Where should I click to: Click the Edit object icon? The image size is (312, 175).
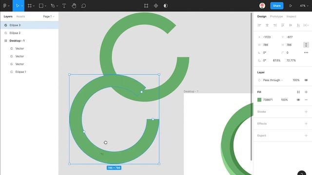(x=146, y=6)
